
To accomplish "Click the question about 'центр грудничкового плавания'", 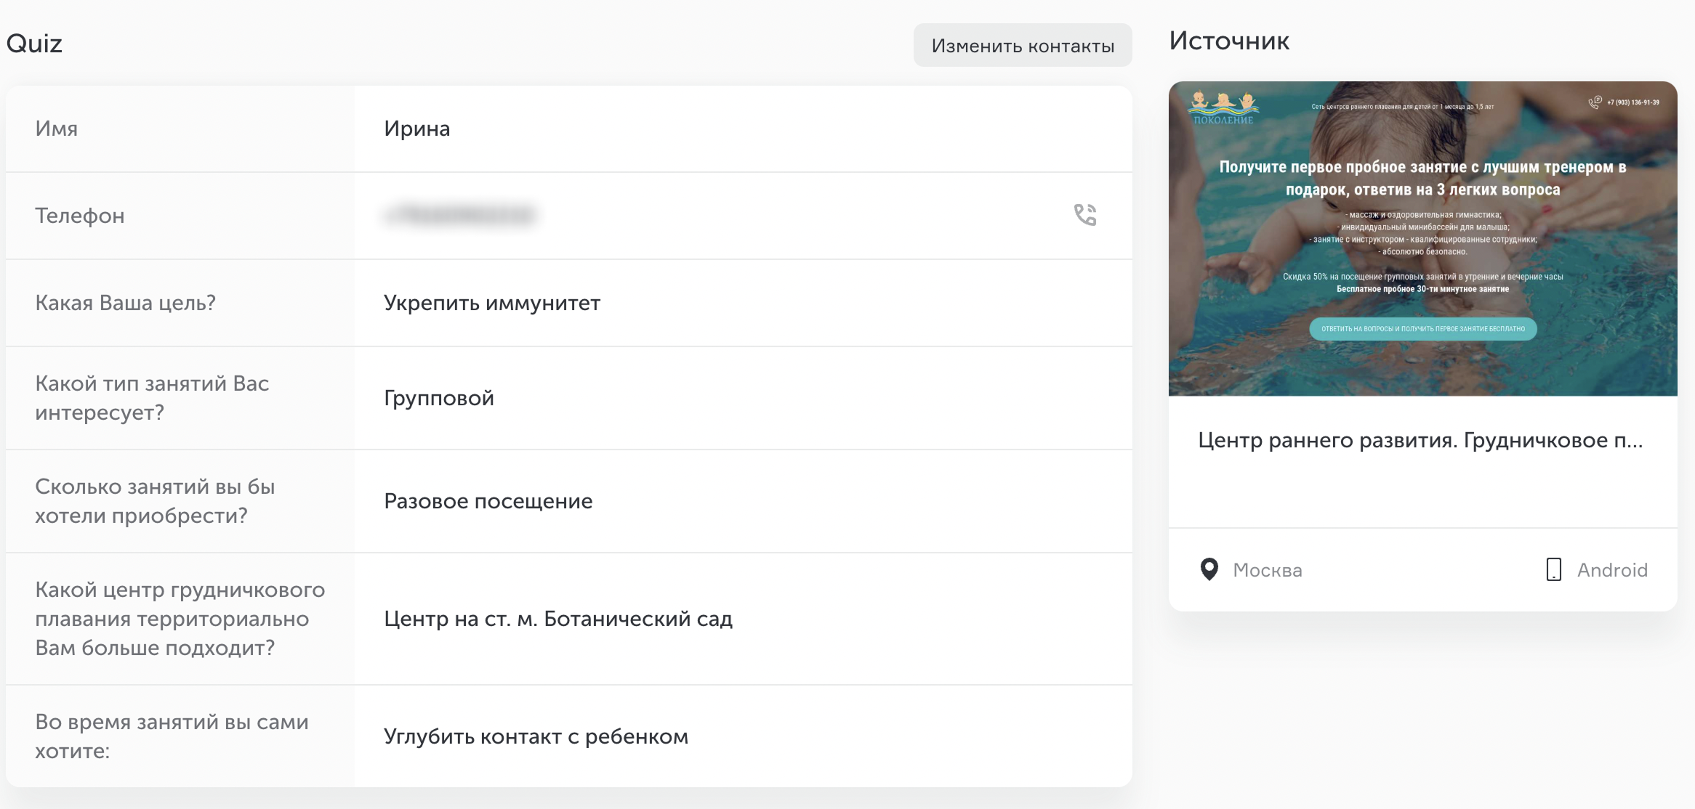I will click(x=180, y=619).
